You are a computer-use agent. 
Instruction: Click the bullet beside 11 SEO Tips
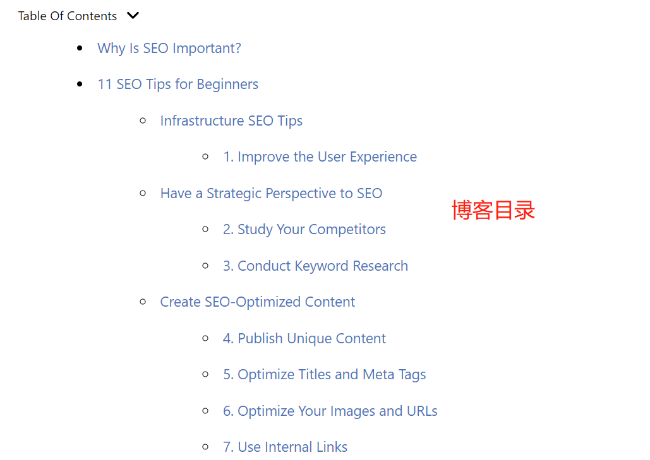[80, 85]
